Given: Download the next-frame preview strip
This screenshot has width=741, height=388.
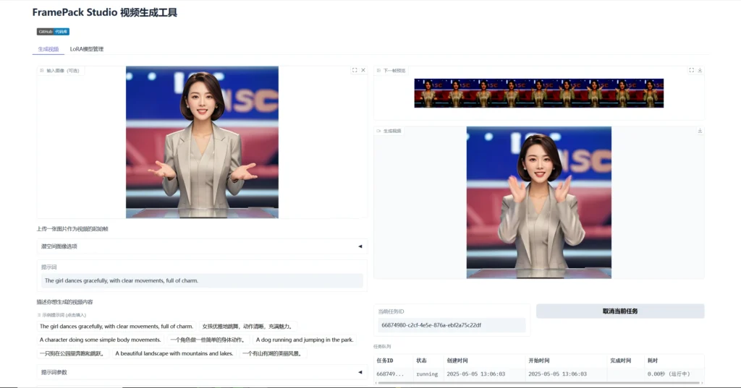Looking at the screenshot, I should coord(700,70).
